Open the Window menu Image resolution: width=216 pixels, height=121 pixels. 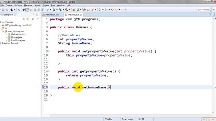pyautogui.click(x=61, y=5)
